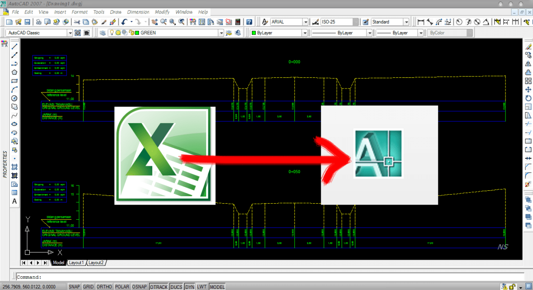Select the Ellipse draw tool
Viewport: 533px width, 290px height.
click(x=14, y=124)
